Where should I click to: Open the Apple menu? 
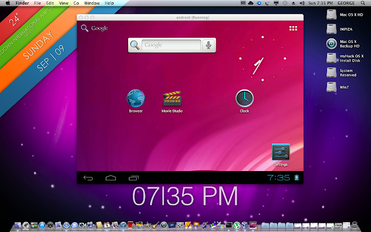8,3
